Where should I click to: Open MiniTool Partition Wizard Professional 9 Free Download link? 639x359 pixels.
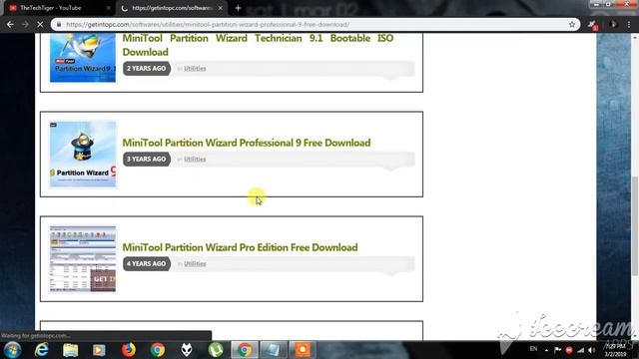tap(247, 143)
